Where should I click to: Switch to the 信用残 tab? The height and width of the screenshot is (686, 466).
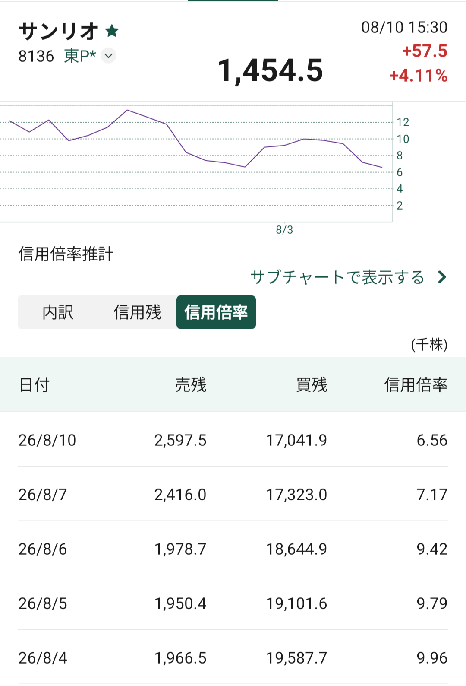click(137, 312)
